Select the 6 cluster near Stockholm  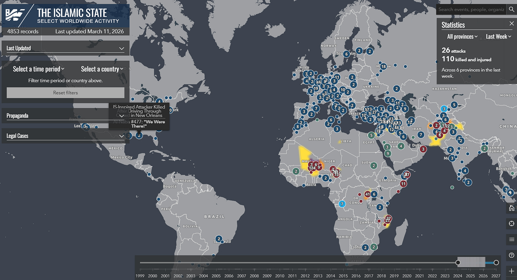(346, 54)
